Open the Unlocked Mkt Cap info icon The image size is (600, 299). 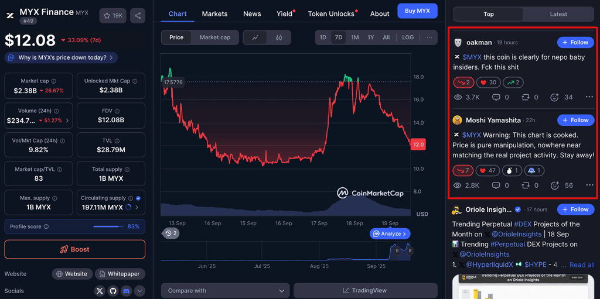tap(134, 81)
